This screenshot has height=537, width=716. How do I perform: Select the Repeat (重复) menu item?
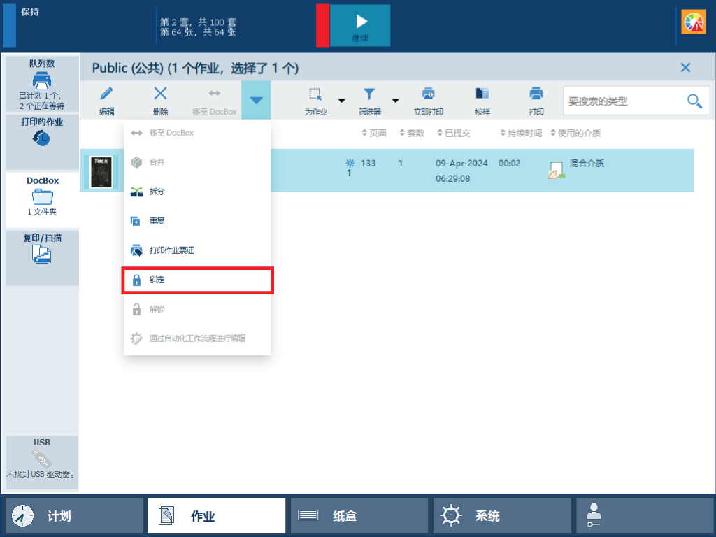pyautogui.click(x=197, y=220)
